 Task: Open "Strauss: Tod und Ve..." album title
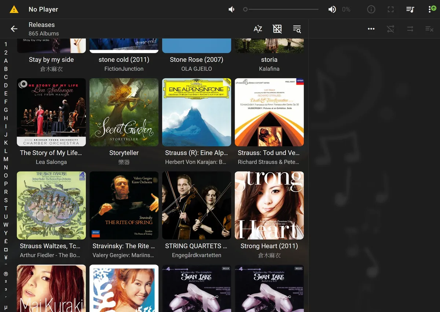(269, 153)
